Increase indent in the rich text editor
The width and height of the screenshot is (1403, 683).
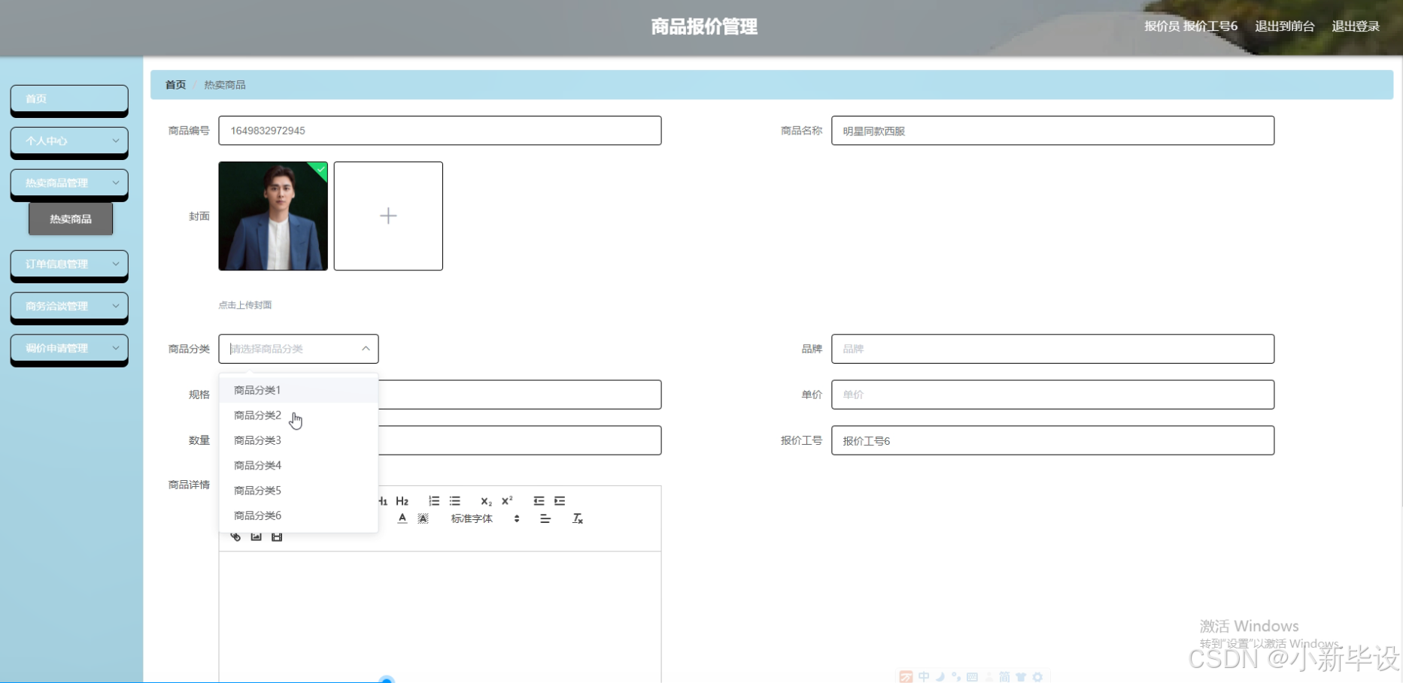pyautogui.click(x=560, y=500)
